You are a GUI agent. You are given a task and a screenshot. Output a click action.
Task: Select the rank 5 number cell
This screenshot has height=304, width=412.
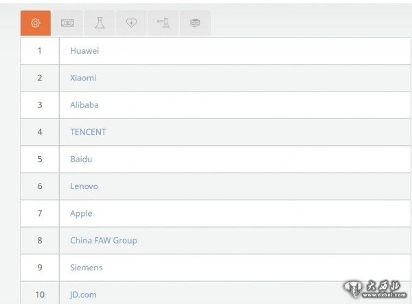tap(40, 159)
